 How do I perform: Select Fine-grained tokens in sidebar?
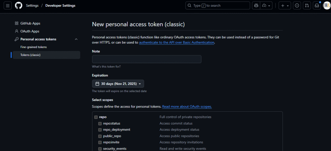(x=34, y=47)
